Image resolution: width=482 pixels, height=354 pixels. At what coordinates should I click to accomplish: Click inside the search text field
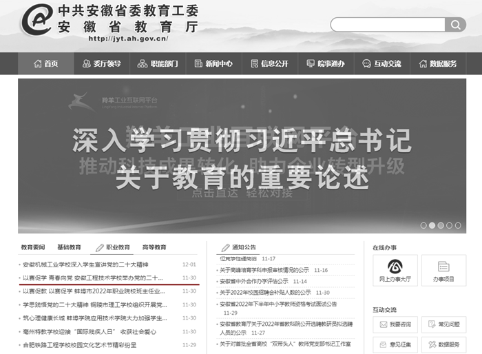click(387, 25)
